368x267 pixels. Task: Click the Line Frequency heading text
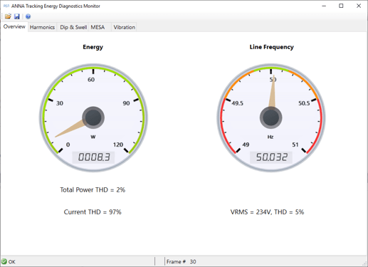(x=272, y=47)
